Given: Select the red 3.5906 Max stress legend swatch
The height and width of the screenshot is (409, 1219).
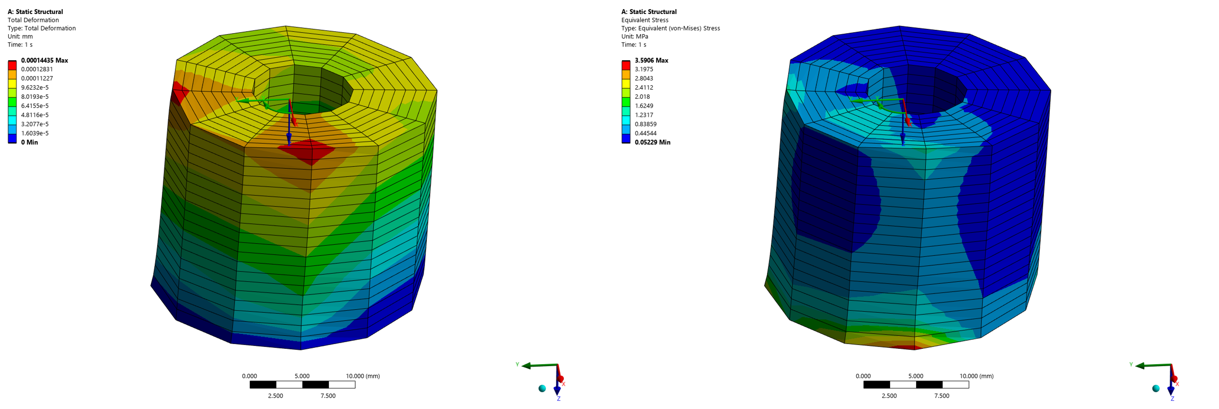Looking at the screenshot, I should pyautogui.click(x=626, y=65).
